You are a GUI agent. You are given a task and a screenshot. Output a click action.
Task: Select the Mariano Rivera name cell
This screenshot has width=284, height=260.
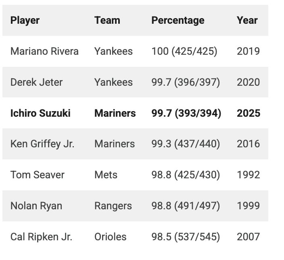[44, 51]
